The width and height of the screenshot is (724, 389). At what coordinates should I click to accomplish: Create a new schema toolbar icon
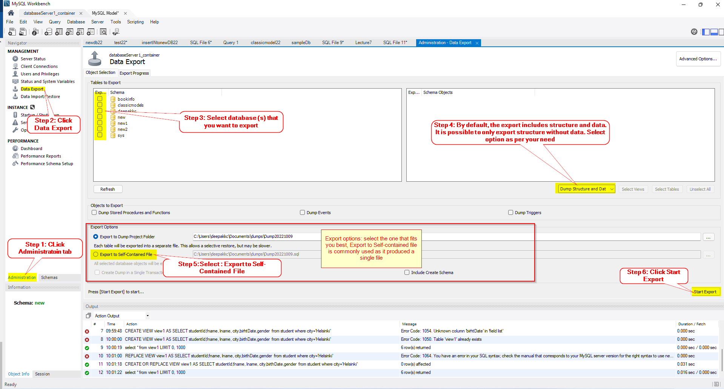point(48,32)
